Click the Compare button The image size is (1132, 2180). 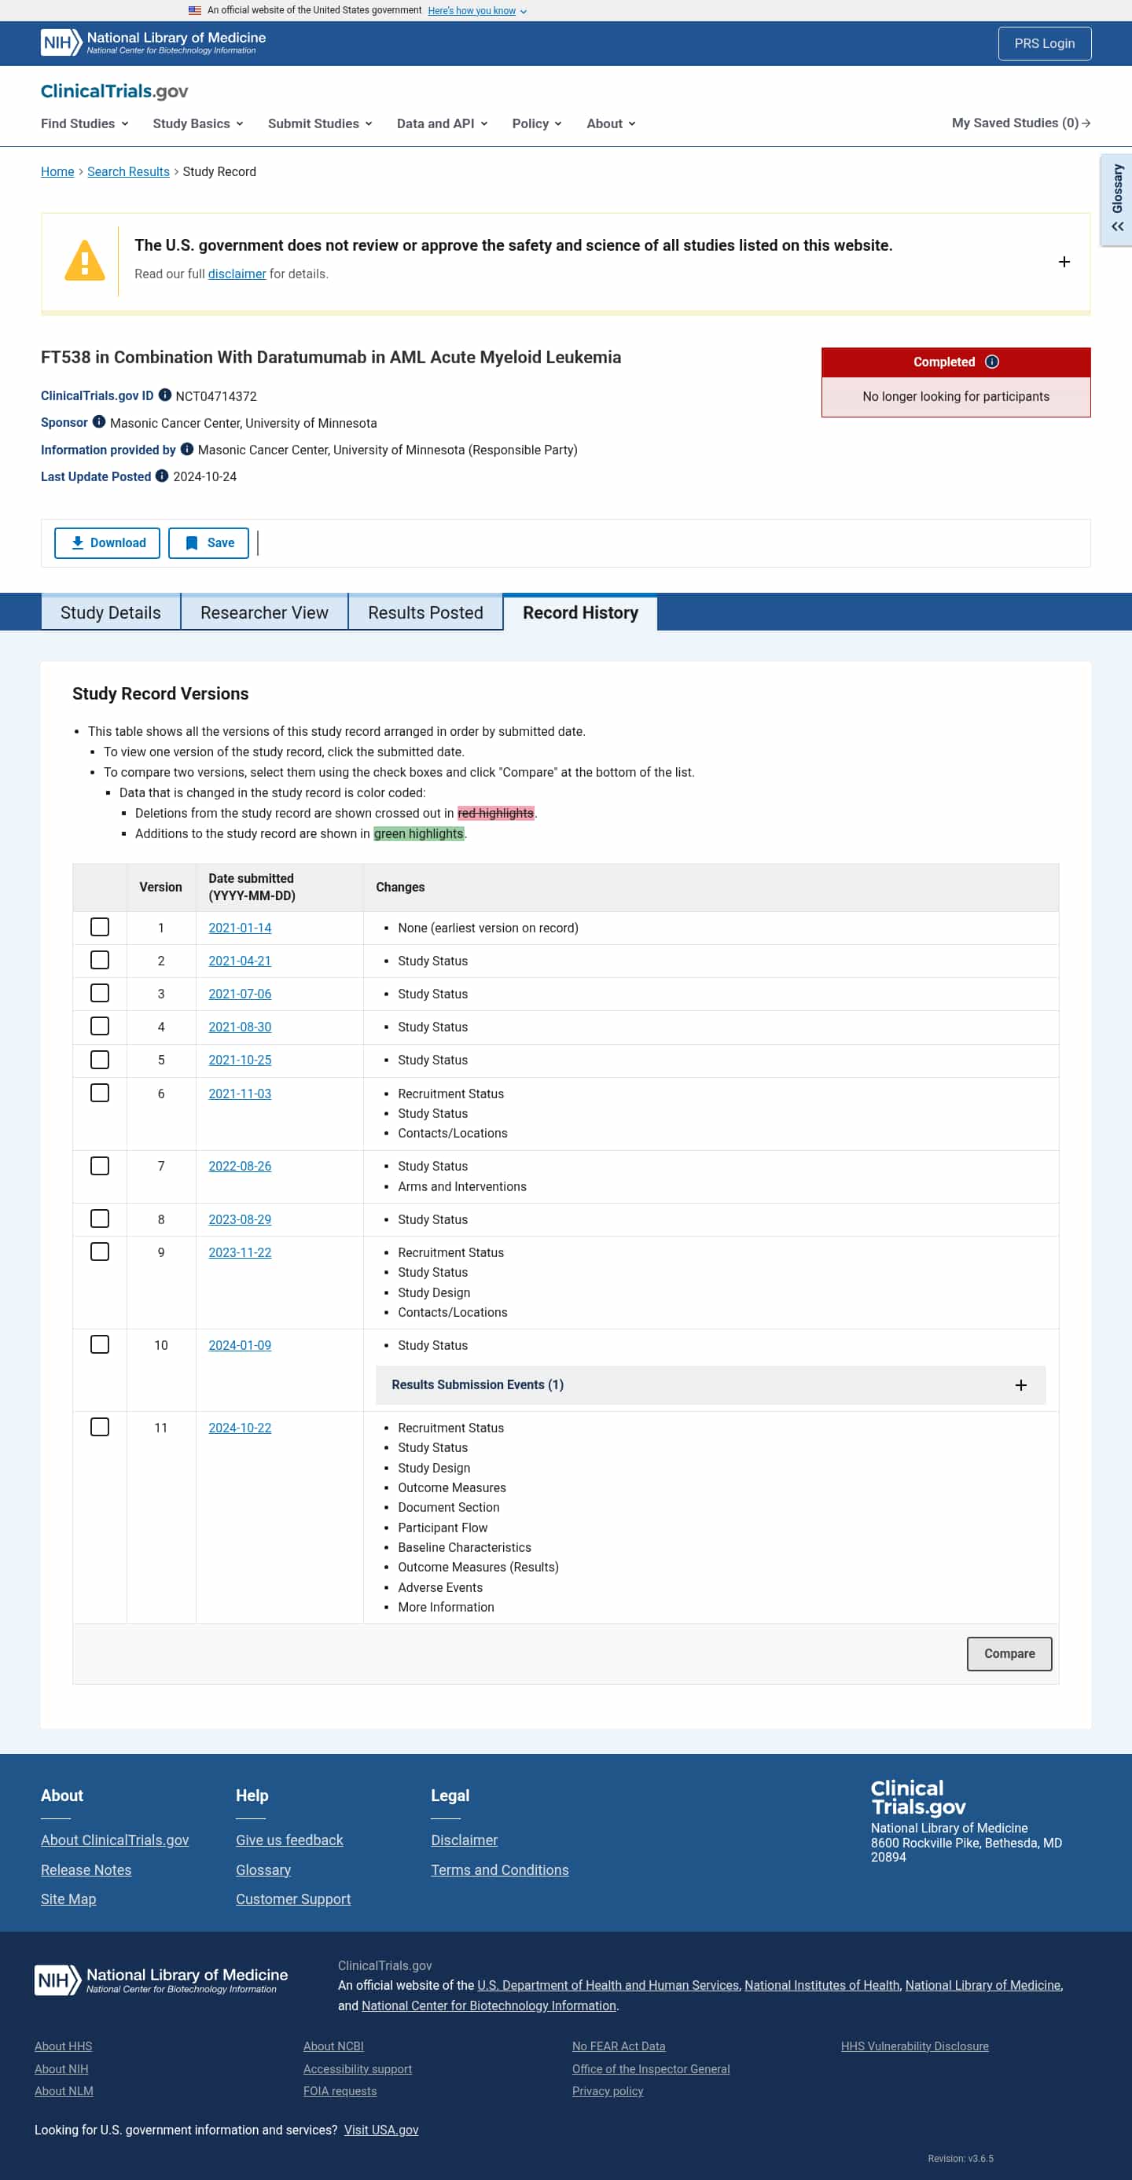click(1009, 1653)
